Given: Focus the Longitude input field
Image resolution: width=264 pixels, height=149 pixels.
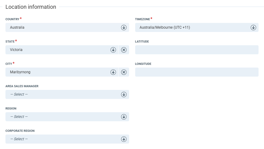Looking at the screenshot, I should point(197,72).
